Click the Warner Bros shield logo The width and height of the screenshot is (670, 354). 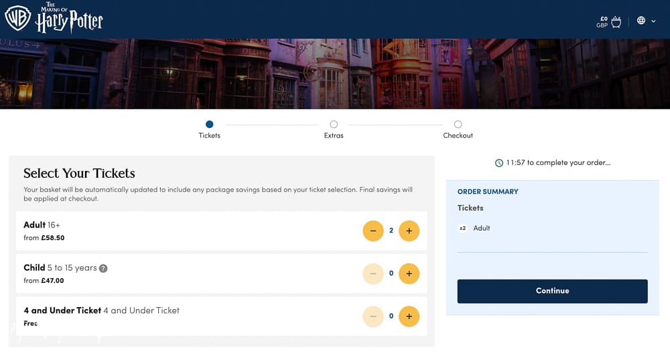click(x=17, y=18)
